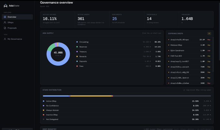220x130 pixels.
Task: Click the 80.49% Circulating percentage
Action: (x=158, y=42)
